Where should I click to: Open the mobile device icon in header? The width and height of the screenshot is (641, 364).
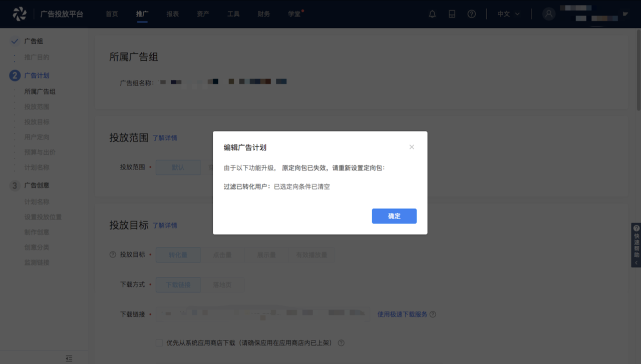point(452,14)
